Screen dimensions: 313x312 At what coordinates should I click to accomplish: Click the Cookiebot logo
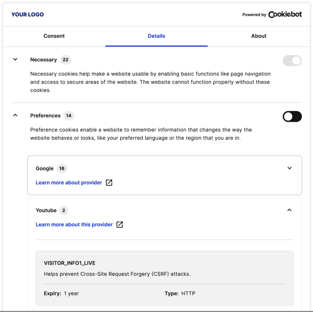[285, 15]
